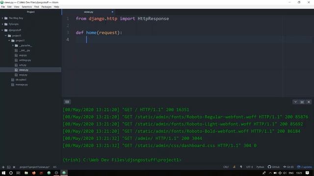Maximize the terminal panel

302,102
